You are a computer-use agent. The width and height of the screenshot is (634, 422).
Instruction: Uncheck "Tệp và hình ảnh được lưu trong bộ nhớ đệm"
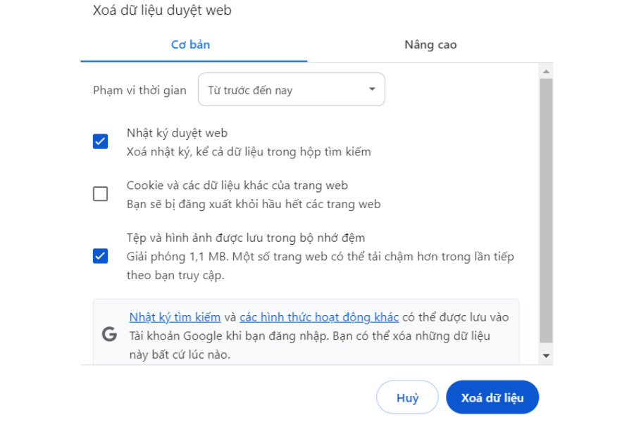[101, 256]
